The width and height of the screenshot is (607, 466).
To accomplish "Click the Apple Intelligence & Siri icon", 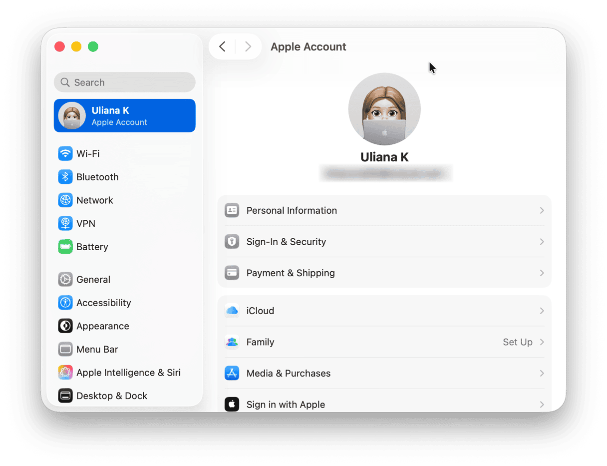I will click(65, 373).
